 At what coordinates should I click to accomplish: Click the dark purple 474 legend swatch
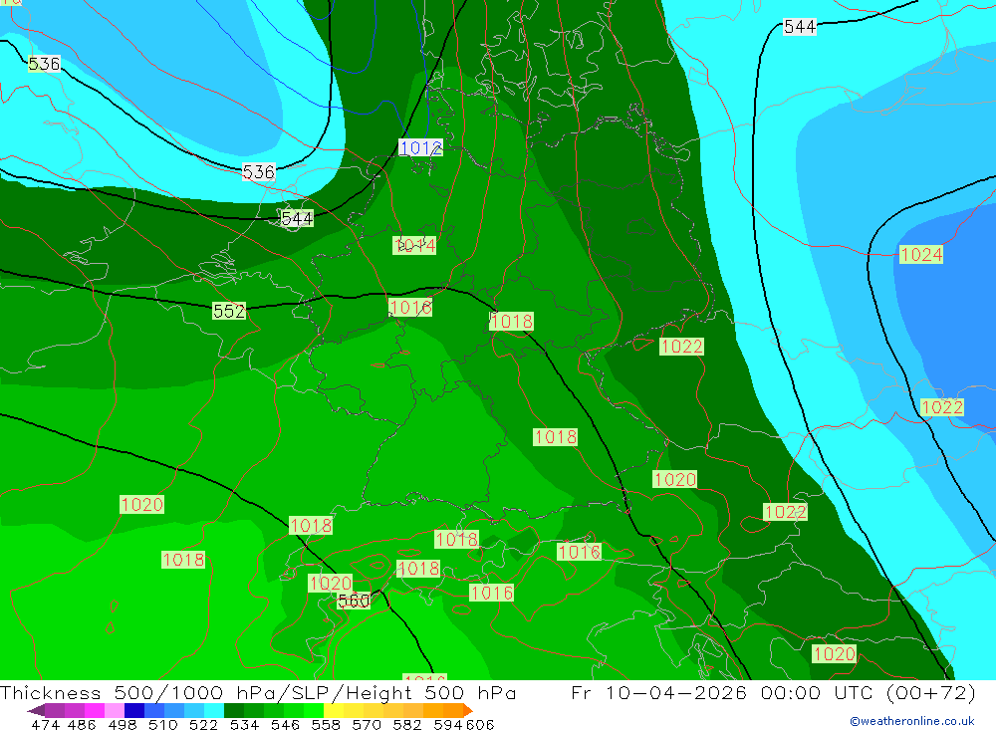[54, 710]
